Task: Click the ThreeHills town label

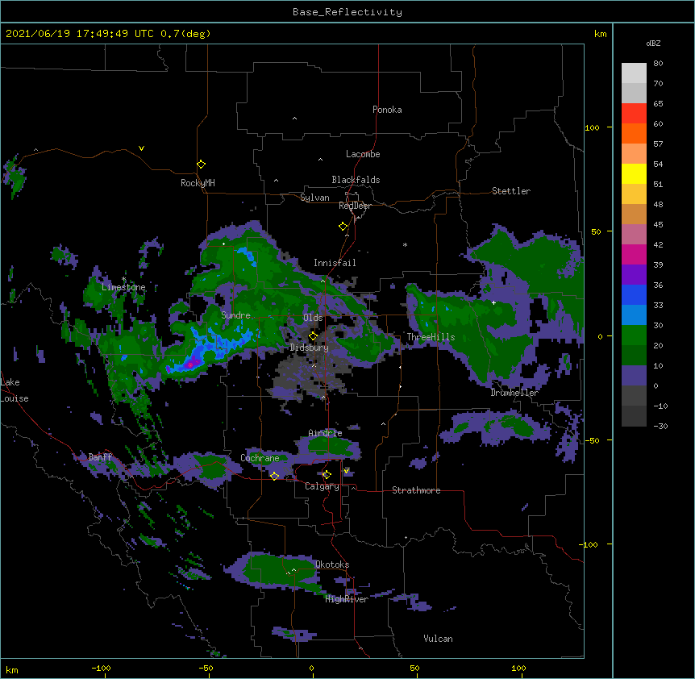Action: 431,337
